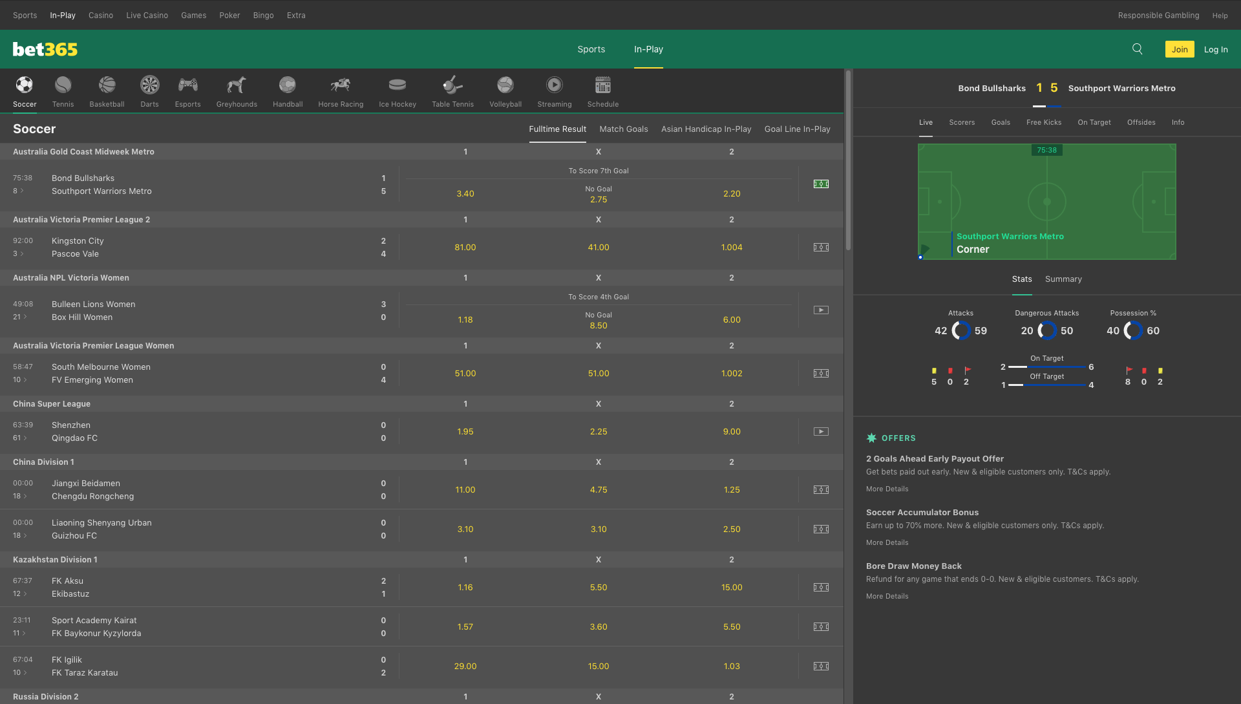Viewport: 1241px width, 704px height.
Task: Switch to the Summary stats tab
Action: [1063, 279]
